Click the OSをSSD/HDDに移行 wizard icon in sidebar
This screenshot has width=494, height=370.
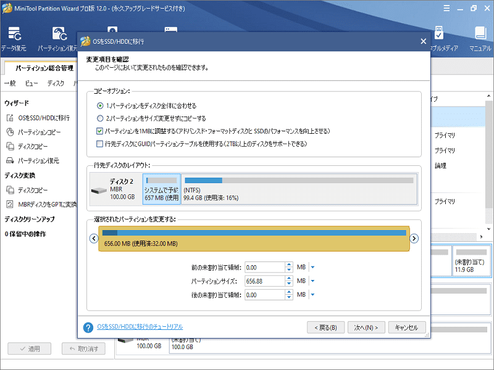coord(10,118)
